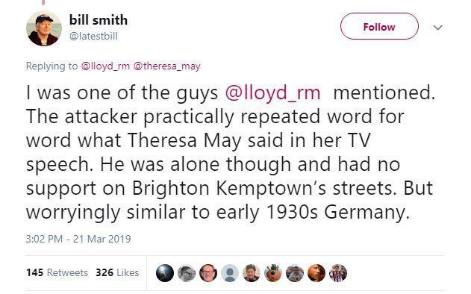Expand the tweet options chevron menu
471x294 pixels.
[438, 28]
